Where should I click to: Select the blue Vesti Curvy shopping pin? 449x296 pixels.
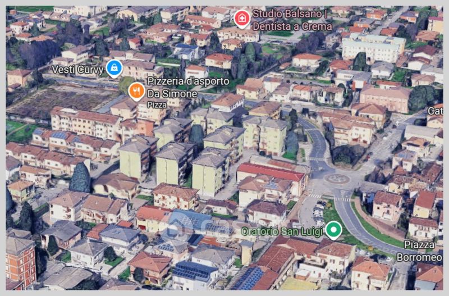point(114,69)
